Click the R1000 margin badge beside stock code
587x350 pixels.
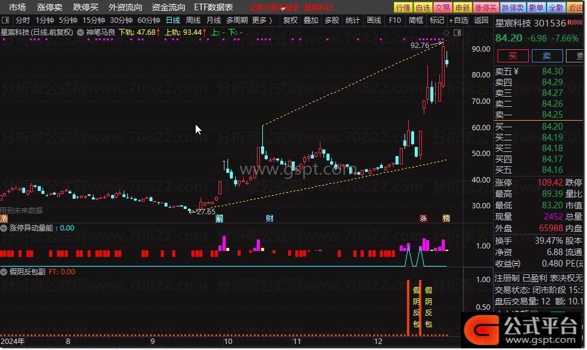(575, 22)
